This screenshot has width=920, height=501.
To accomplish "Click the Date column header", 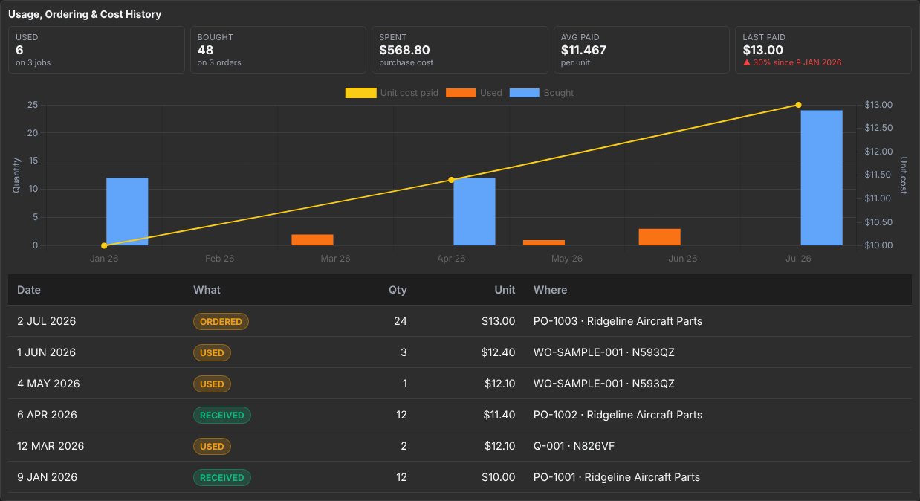I will (x=29, y=290).
